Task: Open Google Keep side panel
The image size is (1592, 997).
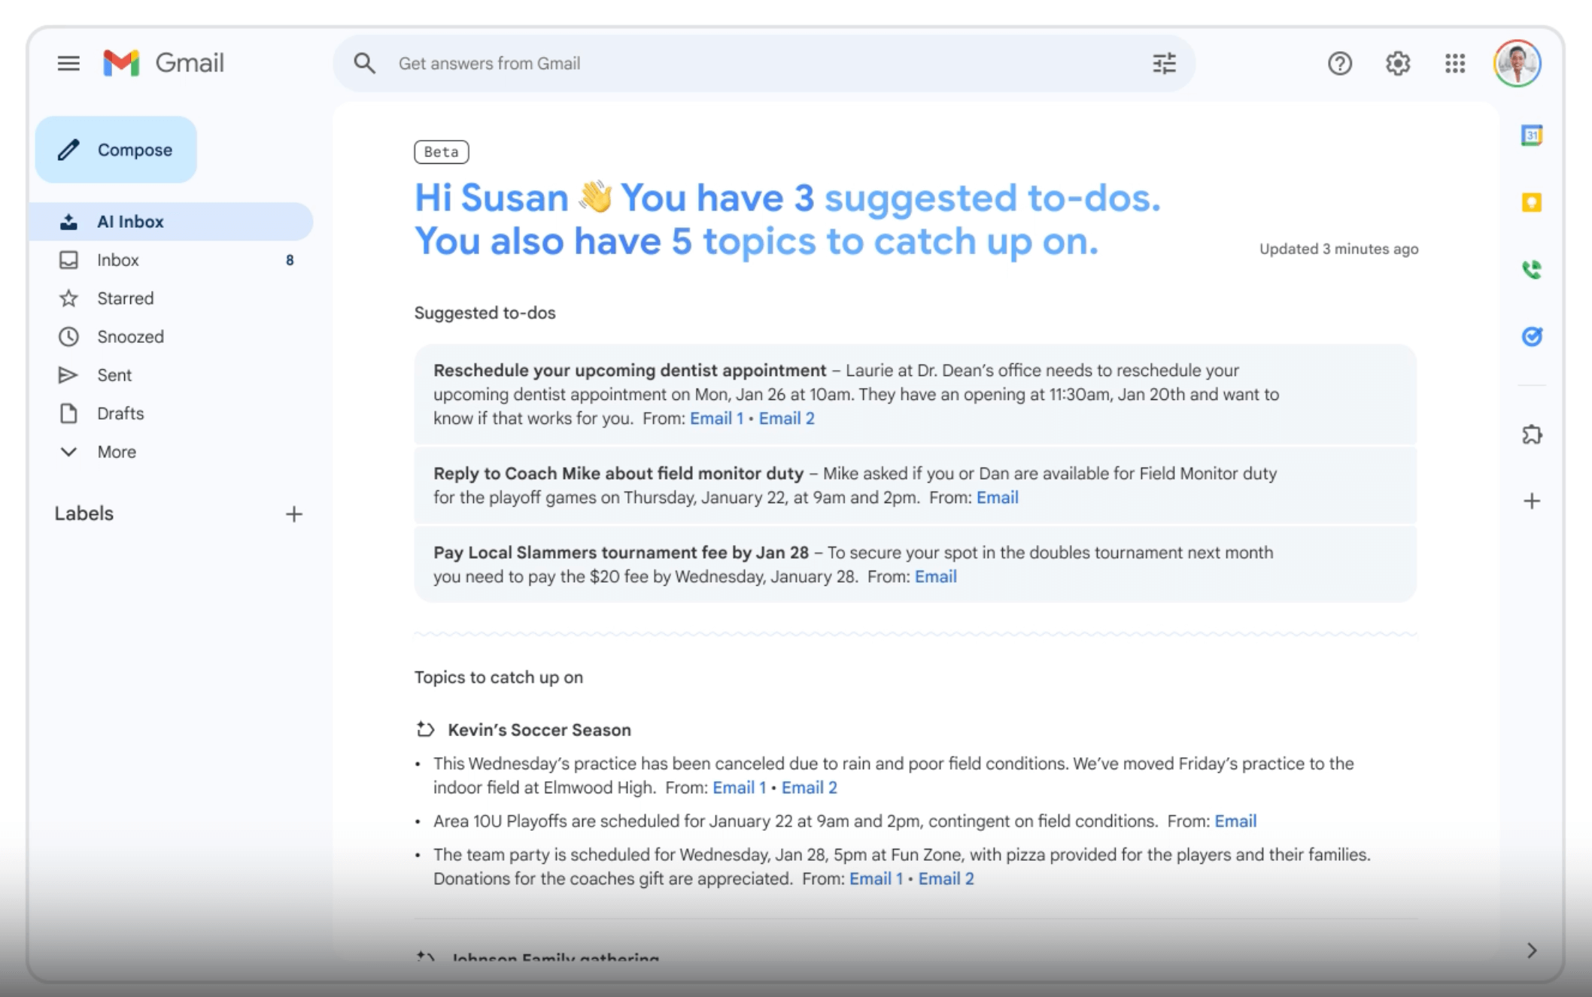Action: click(x=1531, y=203)
